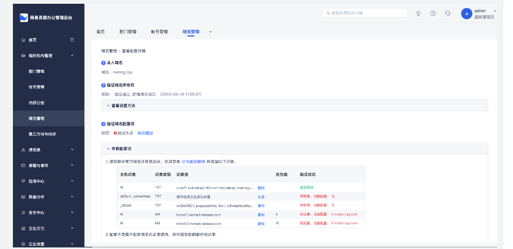This screenshot has width=513, height=249.
Task: Expand the 安全中心 sidebar group
Action: pyautogui.click(x=72, y=213)
